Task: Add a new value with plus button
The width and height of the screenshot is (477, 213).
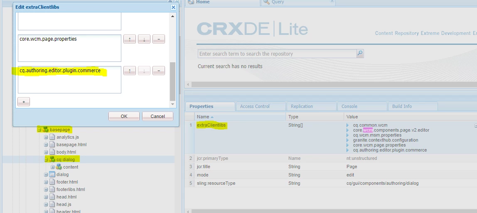Action: click(24, 102)
